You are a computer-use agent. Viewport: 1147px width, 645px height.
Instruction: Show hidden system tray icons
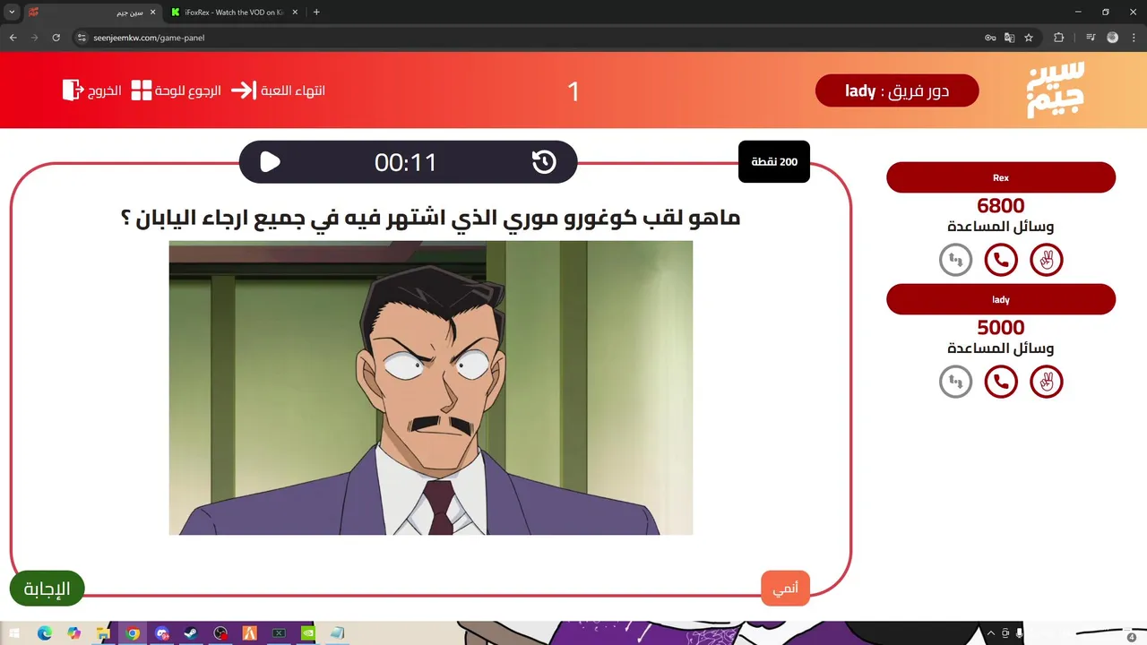tap(993, 632)
